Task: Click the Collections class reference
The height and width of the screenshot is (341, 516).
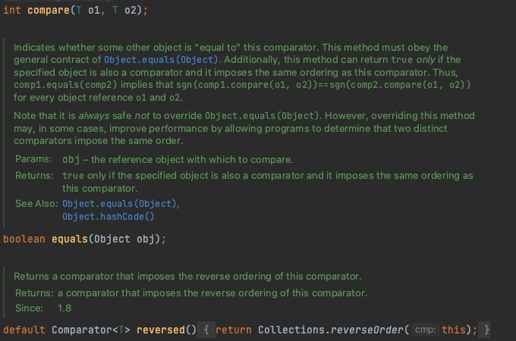Action: click(291, 330)
